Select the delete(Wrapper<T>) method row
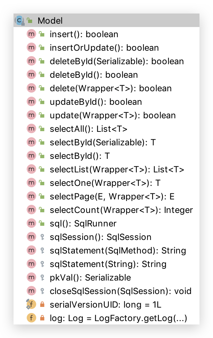The width and height of the screenshot is (213, 338). click(111, 88)
